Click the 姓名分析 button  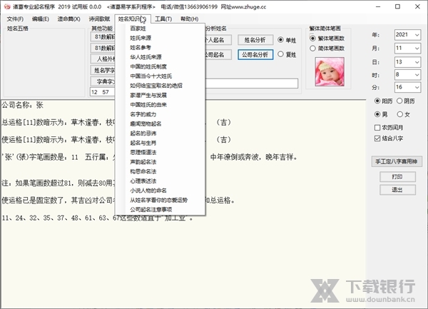pos(255,40)
